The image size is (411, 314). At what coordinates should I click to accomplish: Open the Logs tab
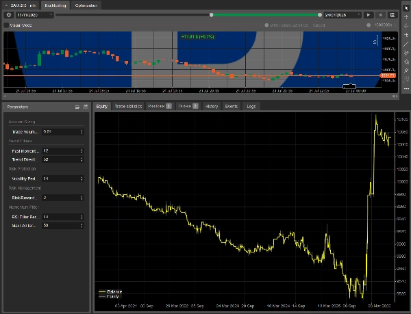(x=251, y=106)
